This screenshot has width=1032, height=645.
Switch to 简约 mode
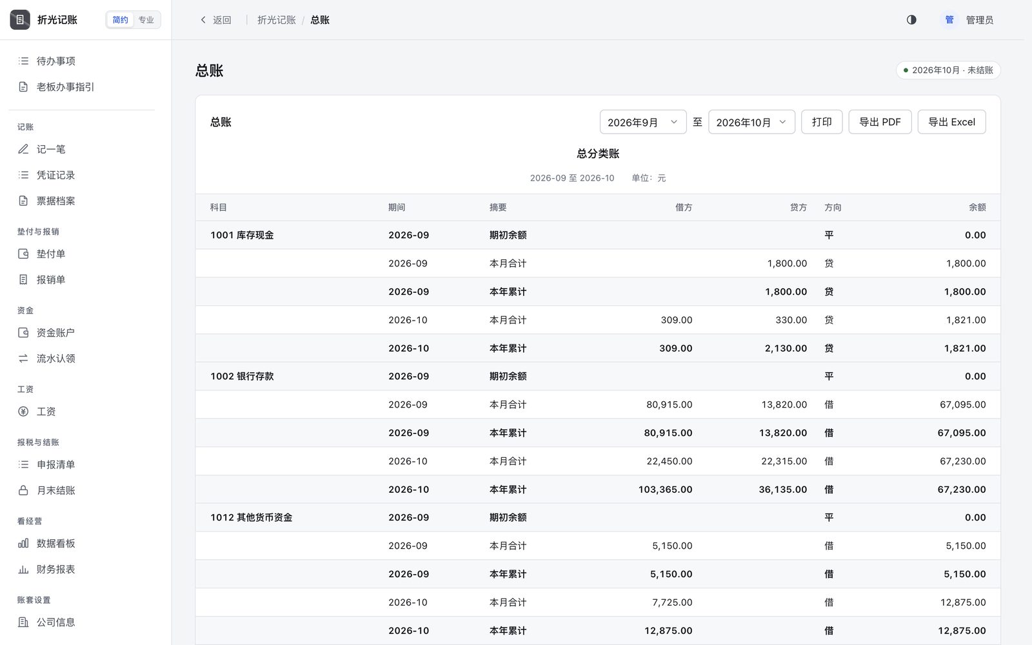click(x=120, y=20)
